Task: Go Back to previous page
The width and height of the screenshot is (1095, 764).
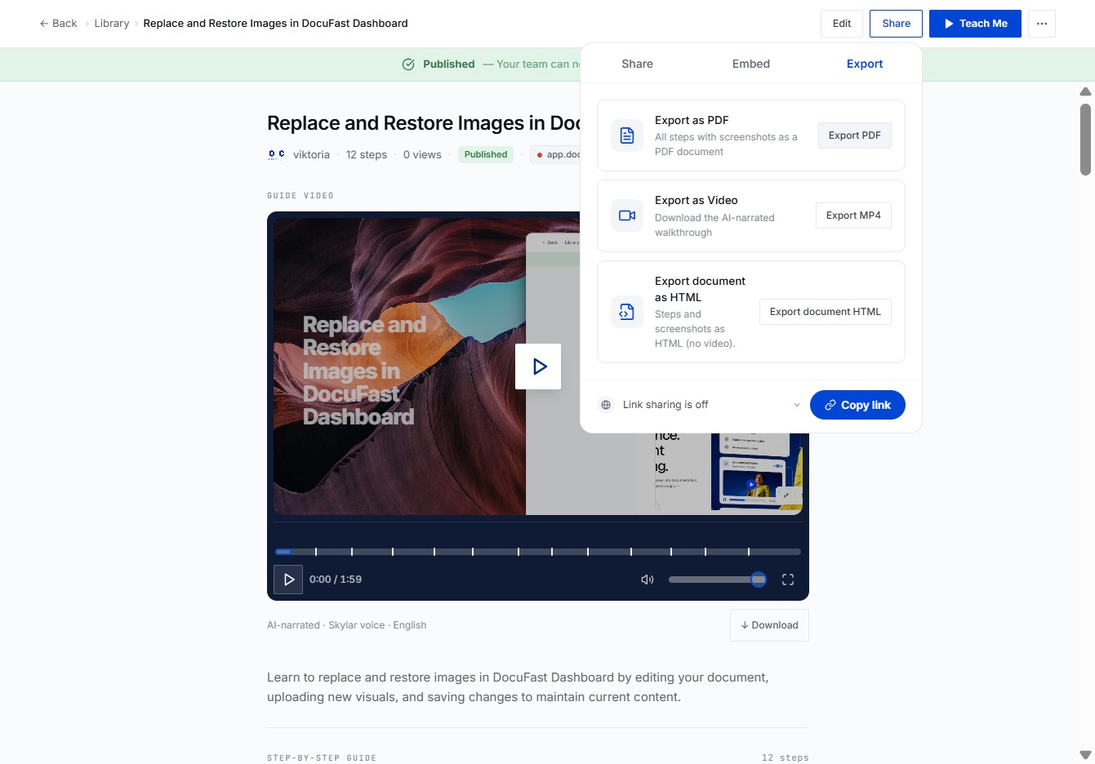Action: point(58,24)
